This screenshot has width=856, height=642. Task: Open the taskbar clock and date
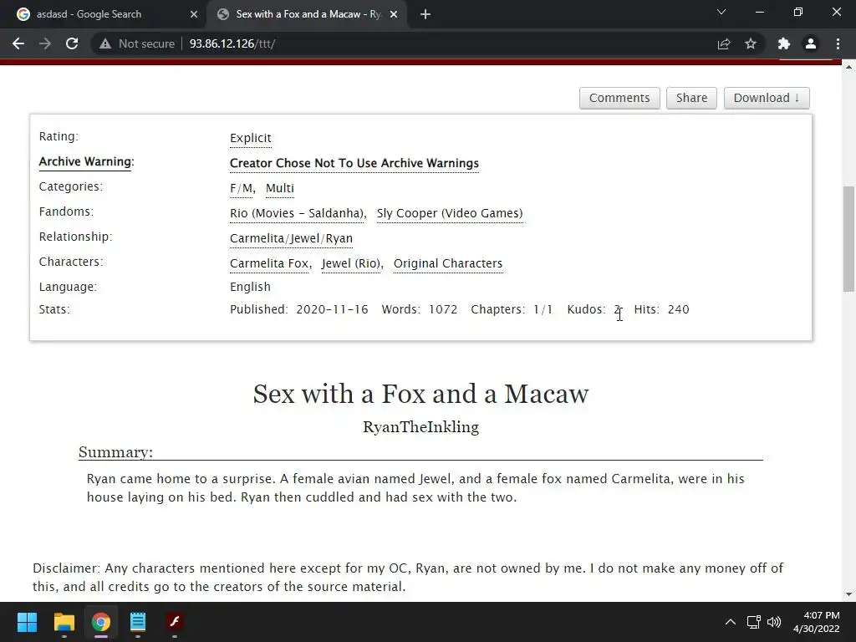(x=816, y=622)
